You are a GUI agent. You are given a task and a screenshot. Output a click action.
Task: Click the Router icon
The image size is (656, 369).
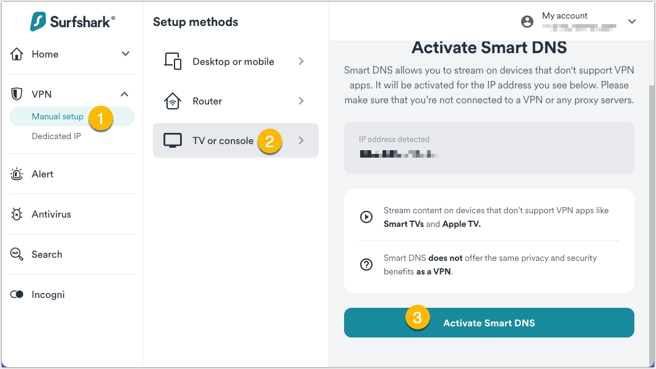tap(173, 101)
